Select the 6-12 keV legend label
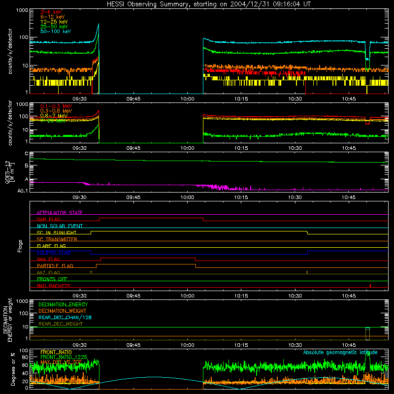394x394 pixels. click(x=52, y=17)
